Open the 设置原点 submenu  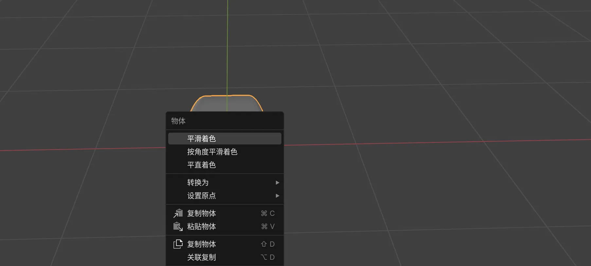(x=224, y=196)
